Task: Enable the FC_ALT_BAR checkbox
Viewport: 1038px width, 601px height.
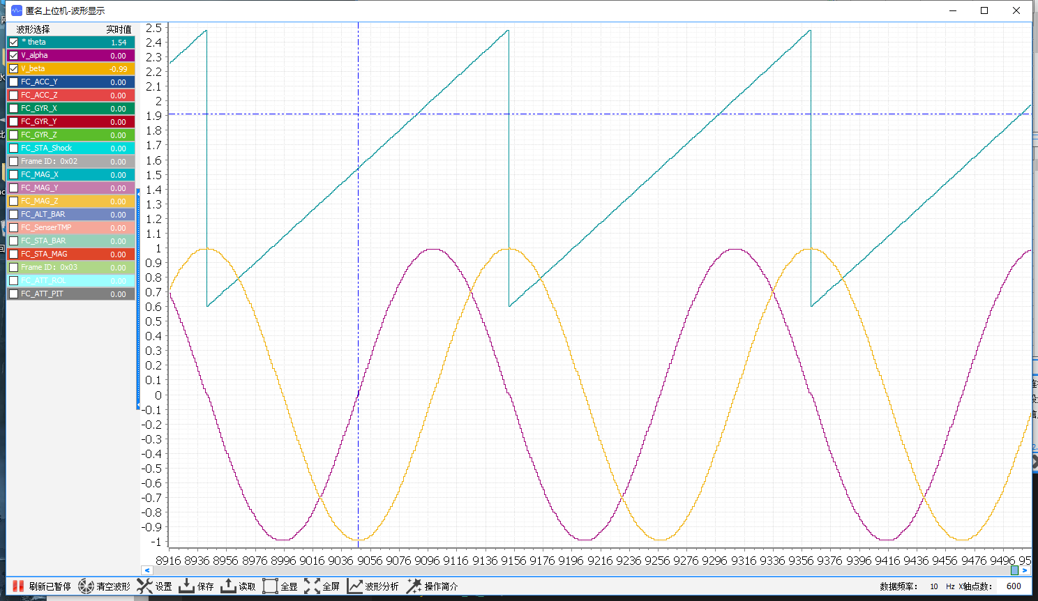Action: point(13,214)
